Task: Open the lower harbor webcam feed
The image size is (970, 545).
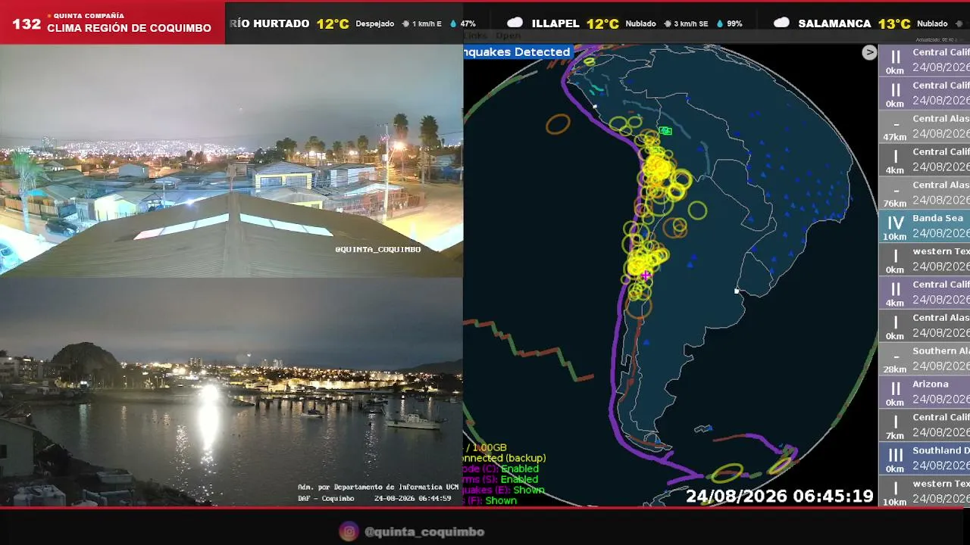Action: pyautogui.click(x=231, y=392)
